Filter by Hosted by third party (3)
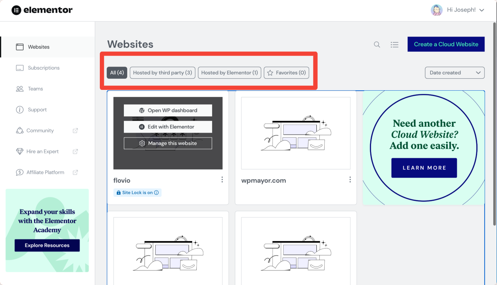 (162, 72)
